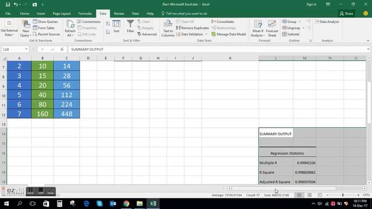Click the Insert Function fx button

(x=62, y=49)
